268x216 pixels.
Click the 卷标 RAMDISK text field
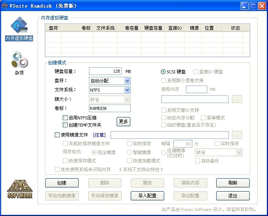(109, 108)
